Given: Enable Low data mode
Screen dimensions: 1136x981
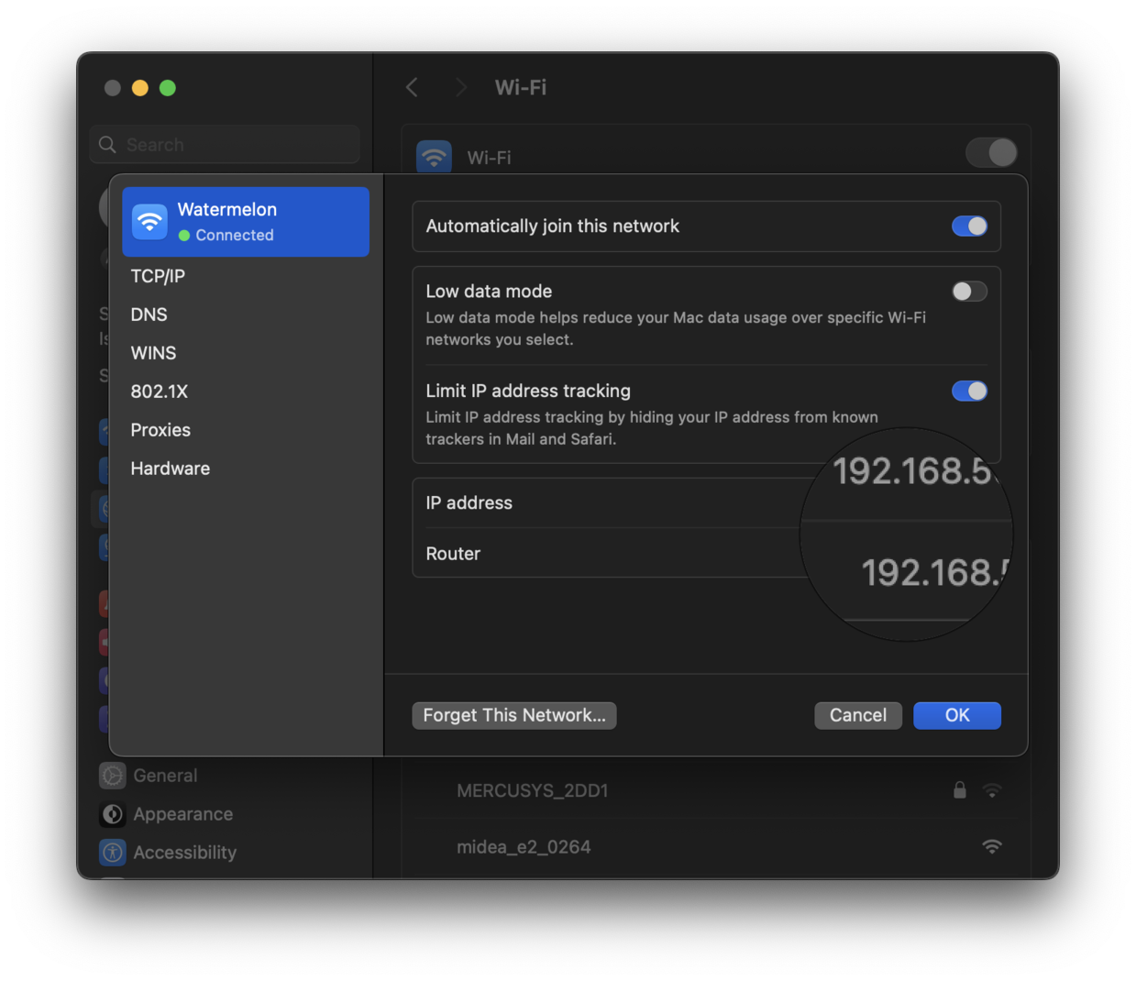Looking at the screenshot, I should (969, 291).
